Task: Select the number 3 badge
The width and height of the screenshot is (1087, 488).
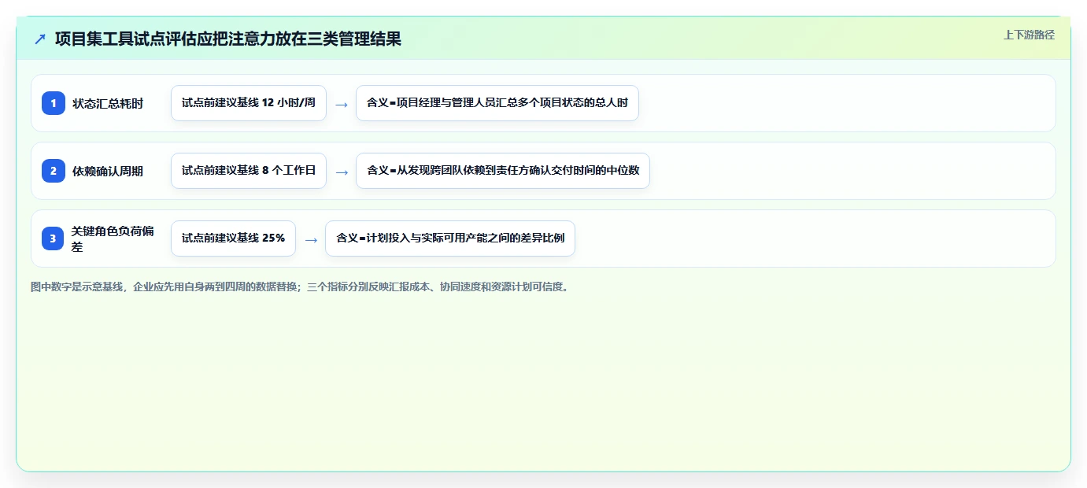Action: tap(54, 238)
